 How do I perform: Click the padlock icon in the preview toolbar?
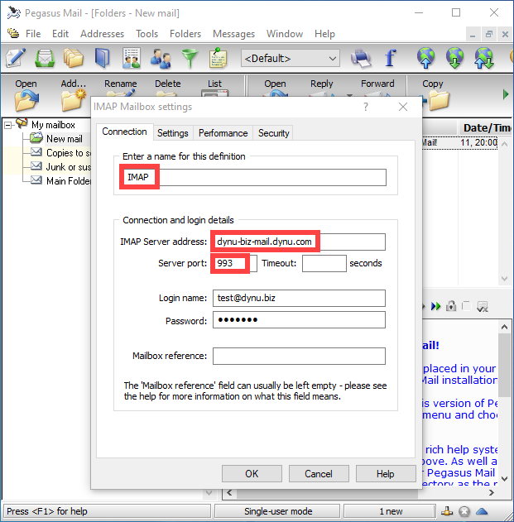point(451,306)
